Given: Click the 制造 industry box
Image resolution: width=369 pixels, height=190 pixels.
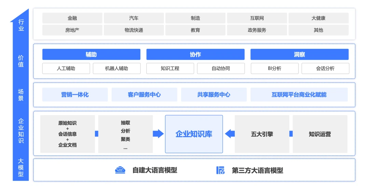Looking at the screenshot, I should [x=195, y=18].
